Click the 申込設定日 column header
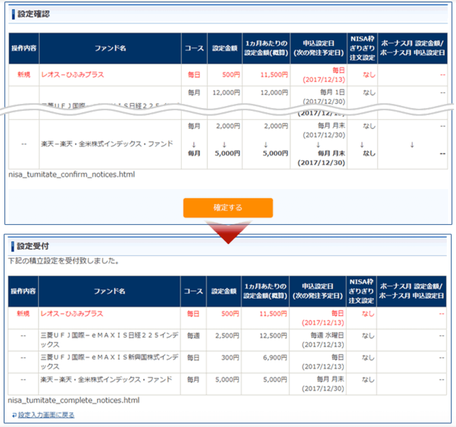The width and height of the screenshot is (456, 427). 318,47
